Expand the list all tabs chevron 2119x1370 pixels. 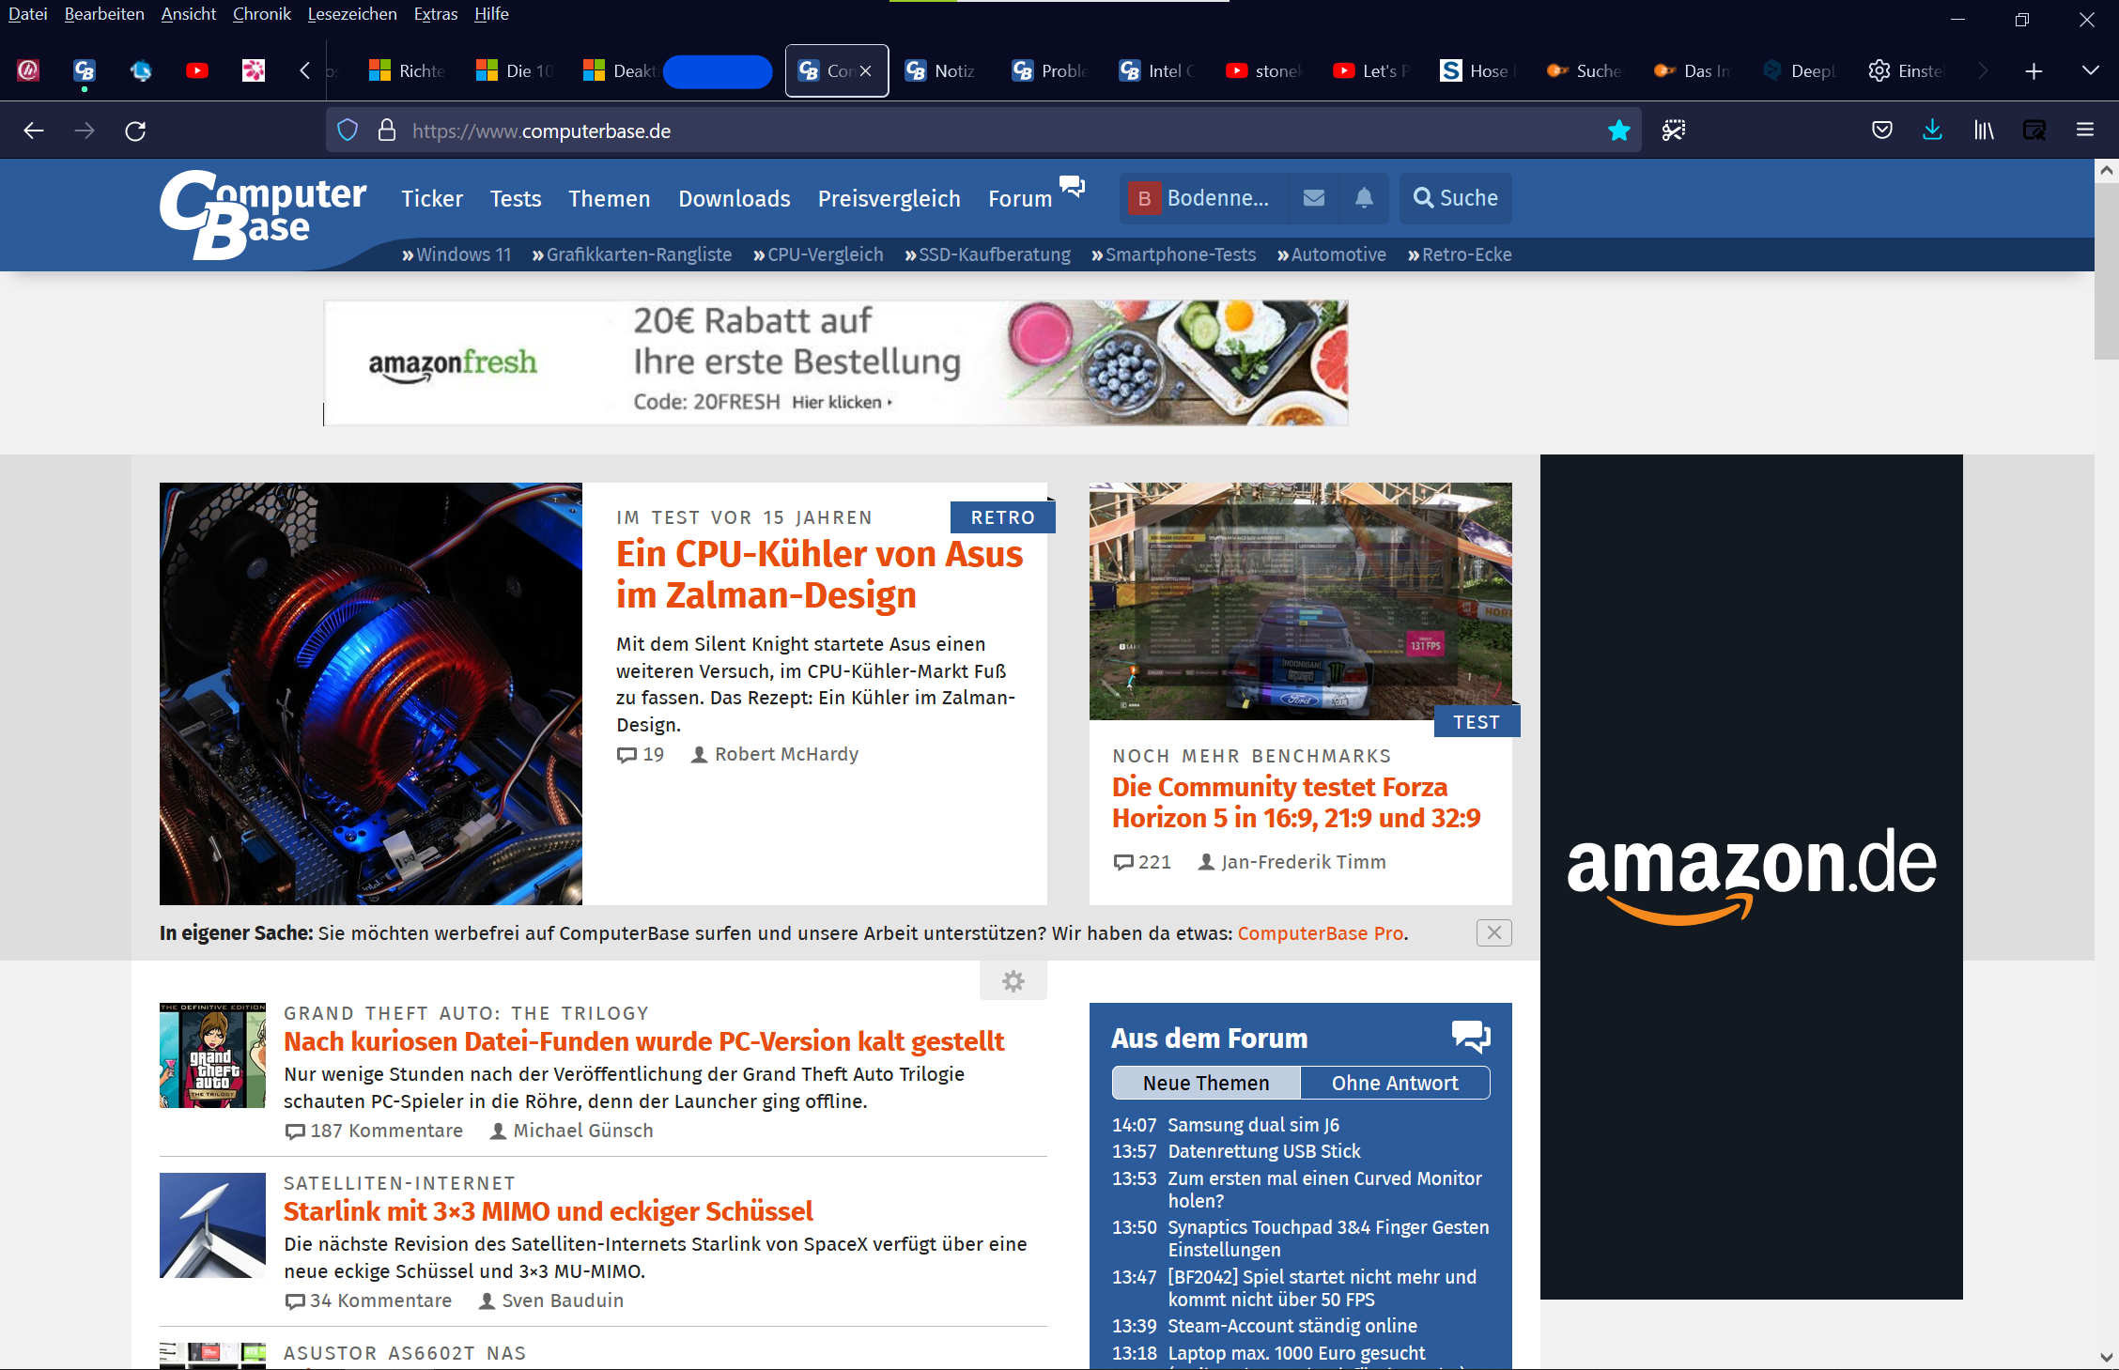tap(2090, 70)
